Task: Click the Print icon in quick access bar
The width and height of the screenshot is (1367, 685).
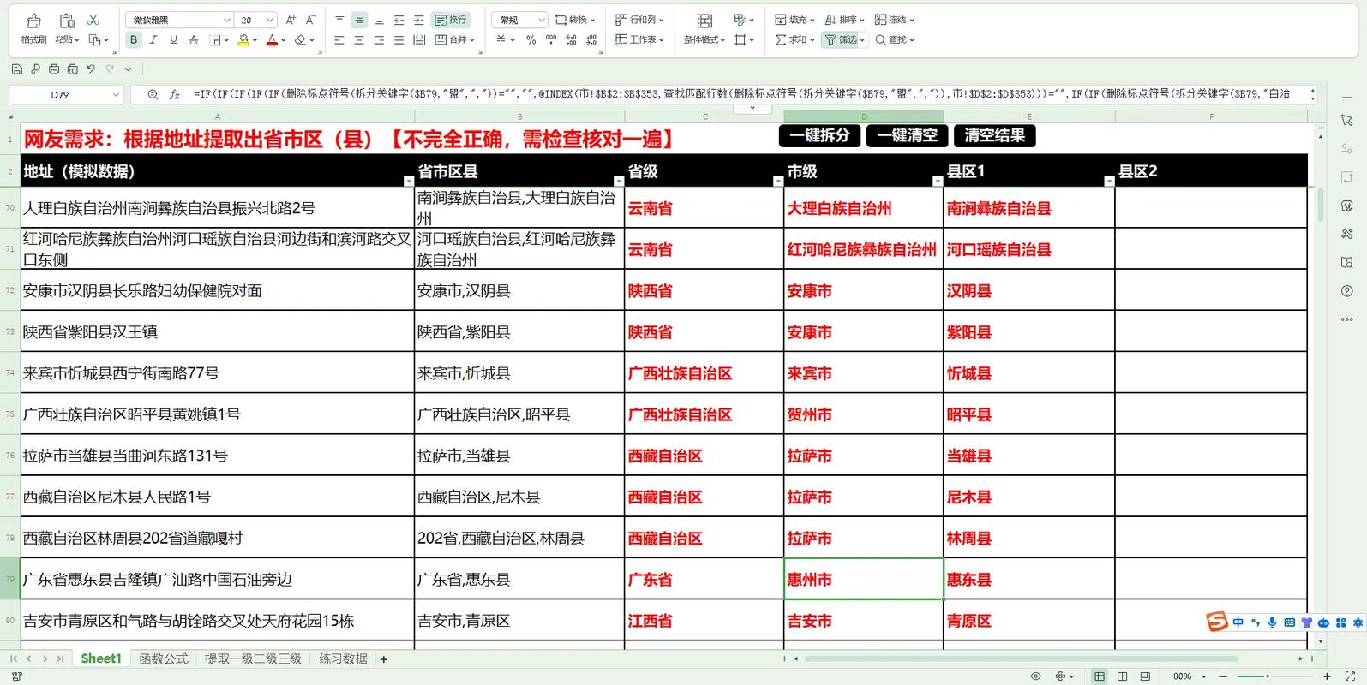Action: pos(54,69)
